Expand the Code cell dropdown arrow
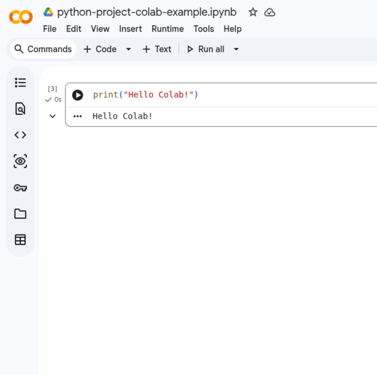The width and height of the screenshot is (377, 375). pyautogui.click(x=129, y=49)
